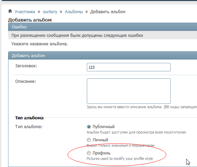197x167 pixels.
Task: Select the Личный album type radio button
Action: (89, 140)
